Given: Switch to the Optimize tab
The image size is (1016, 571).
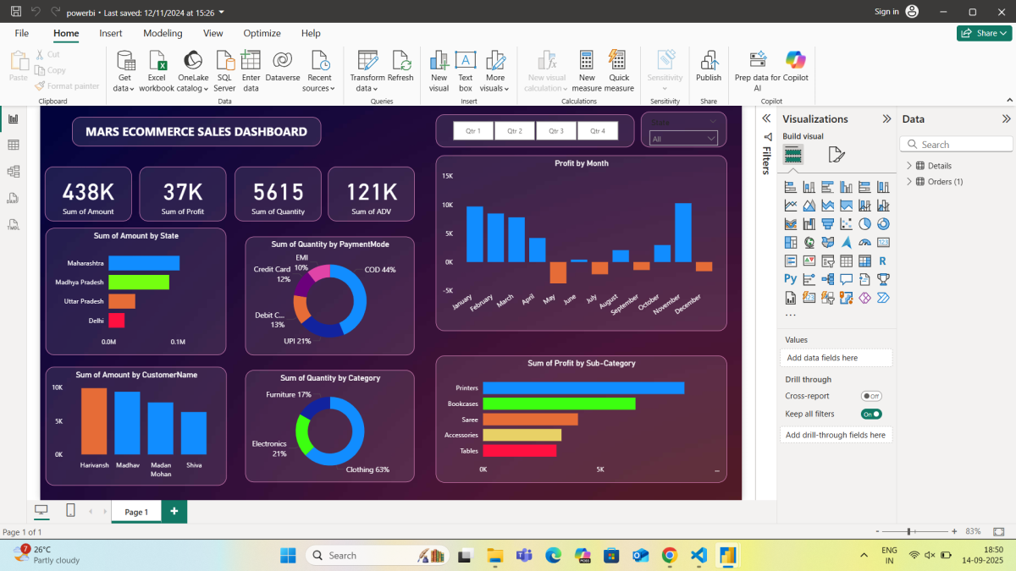Looking at the screenshot, I should 262,33.
